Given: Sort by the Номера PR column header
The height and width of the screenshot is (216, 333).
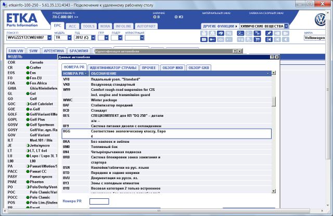Looking at the screenshot, I should [x=75, y=74].
